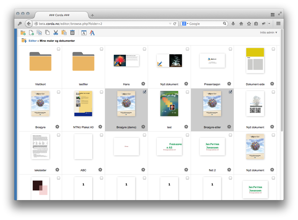Open gear settings for NTNU Plakat A3
Image resolution: width=298 pixels, height=220 pixels.
tap(100, 127)
